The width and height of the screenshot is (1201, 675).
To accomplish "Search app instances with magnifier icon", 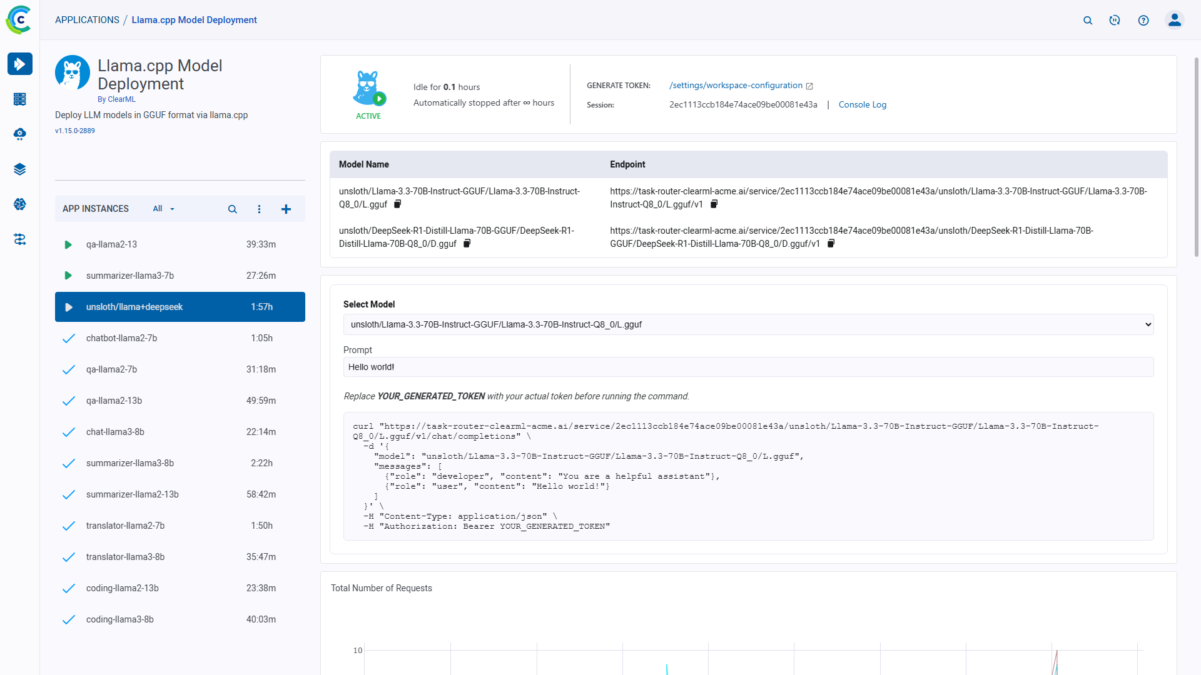I will pyautogui.click(x=232, y=209).
